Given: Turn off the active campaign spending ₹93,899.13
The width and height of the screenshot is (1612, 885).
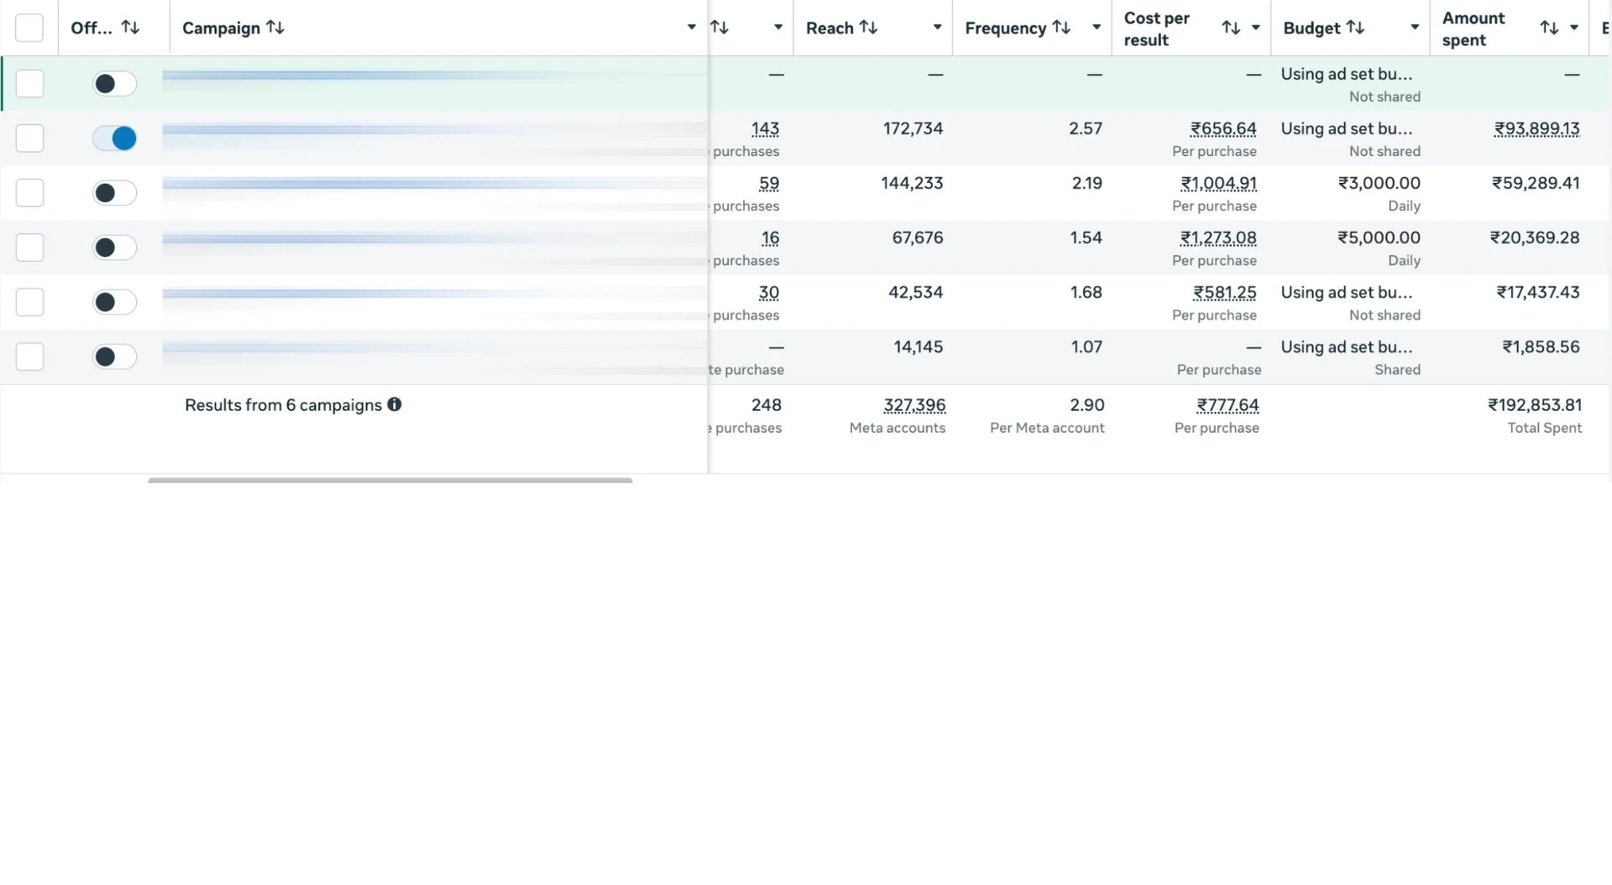Looking at the screenshot, I should tap(114, 138).
